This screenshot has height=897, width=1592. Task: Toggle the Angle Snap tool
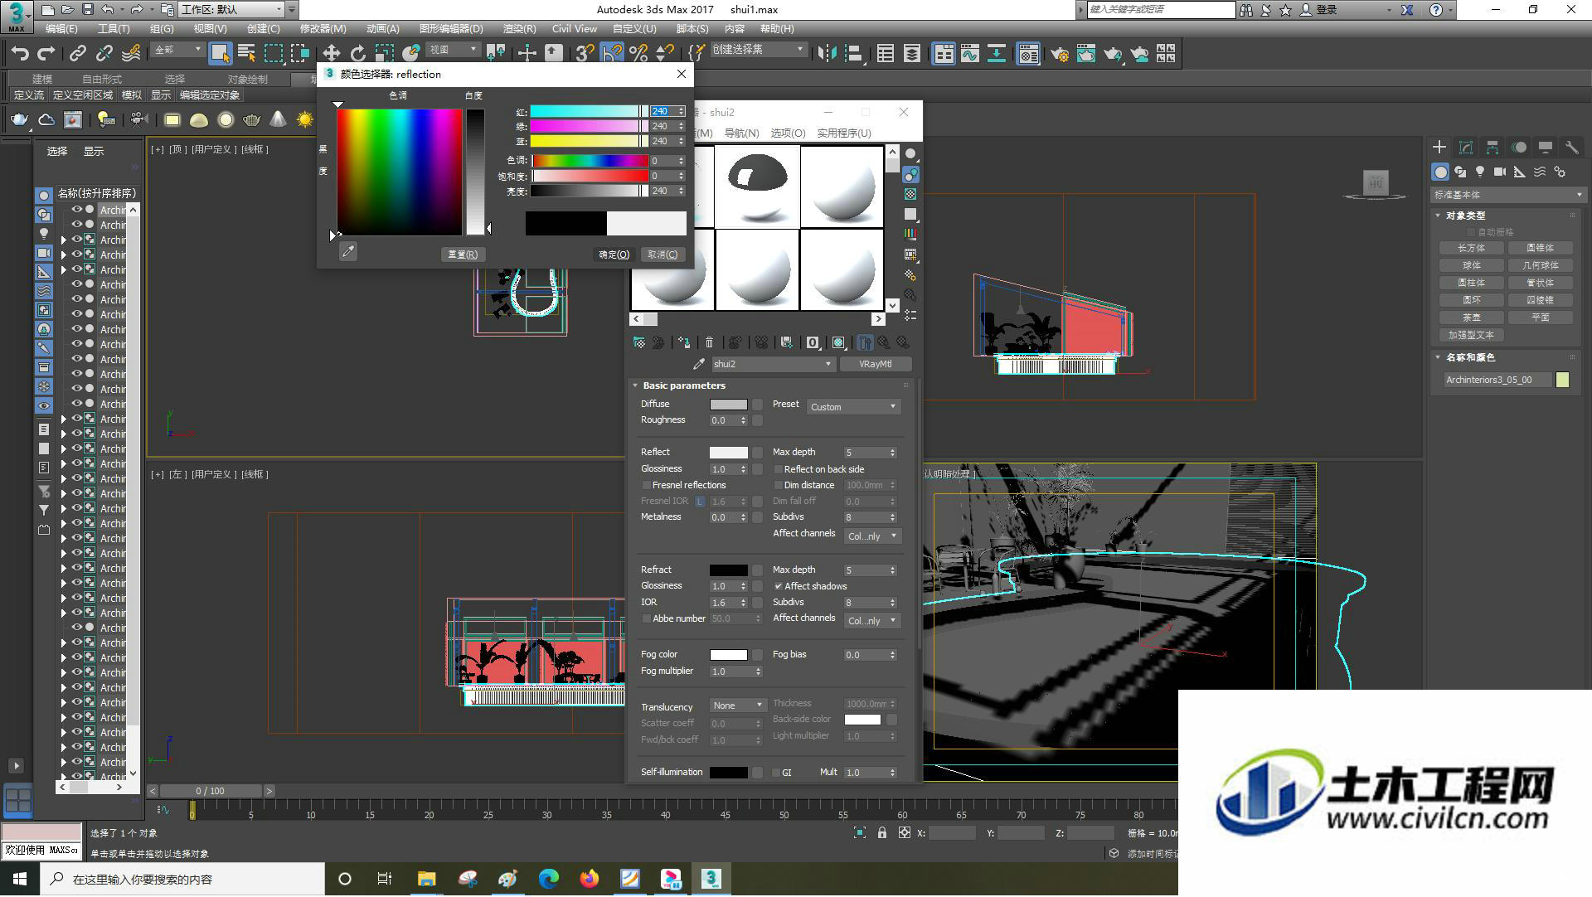click(612, 53)
